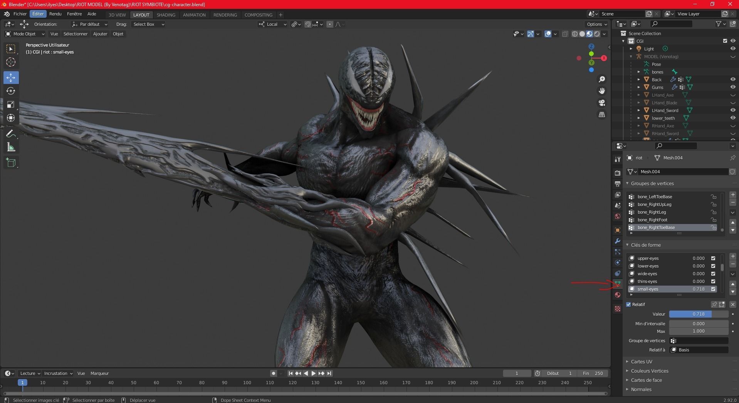This screenshot has height=403, width=739.
Task: Open the Par défaut orientation dropdown
Action: [90, 24]
